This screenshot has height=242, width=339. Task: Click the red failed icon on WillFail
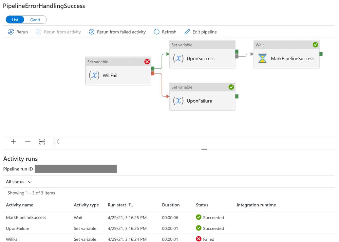point(147,62)
